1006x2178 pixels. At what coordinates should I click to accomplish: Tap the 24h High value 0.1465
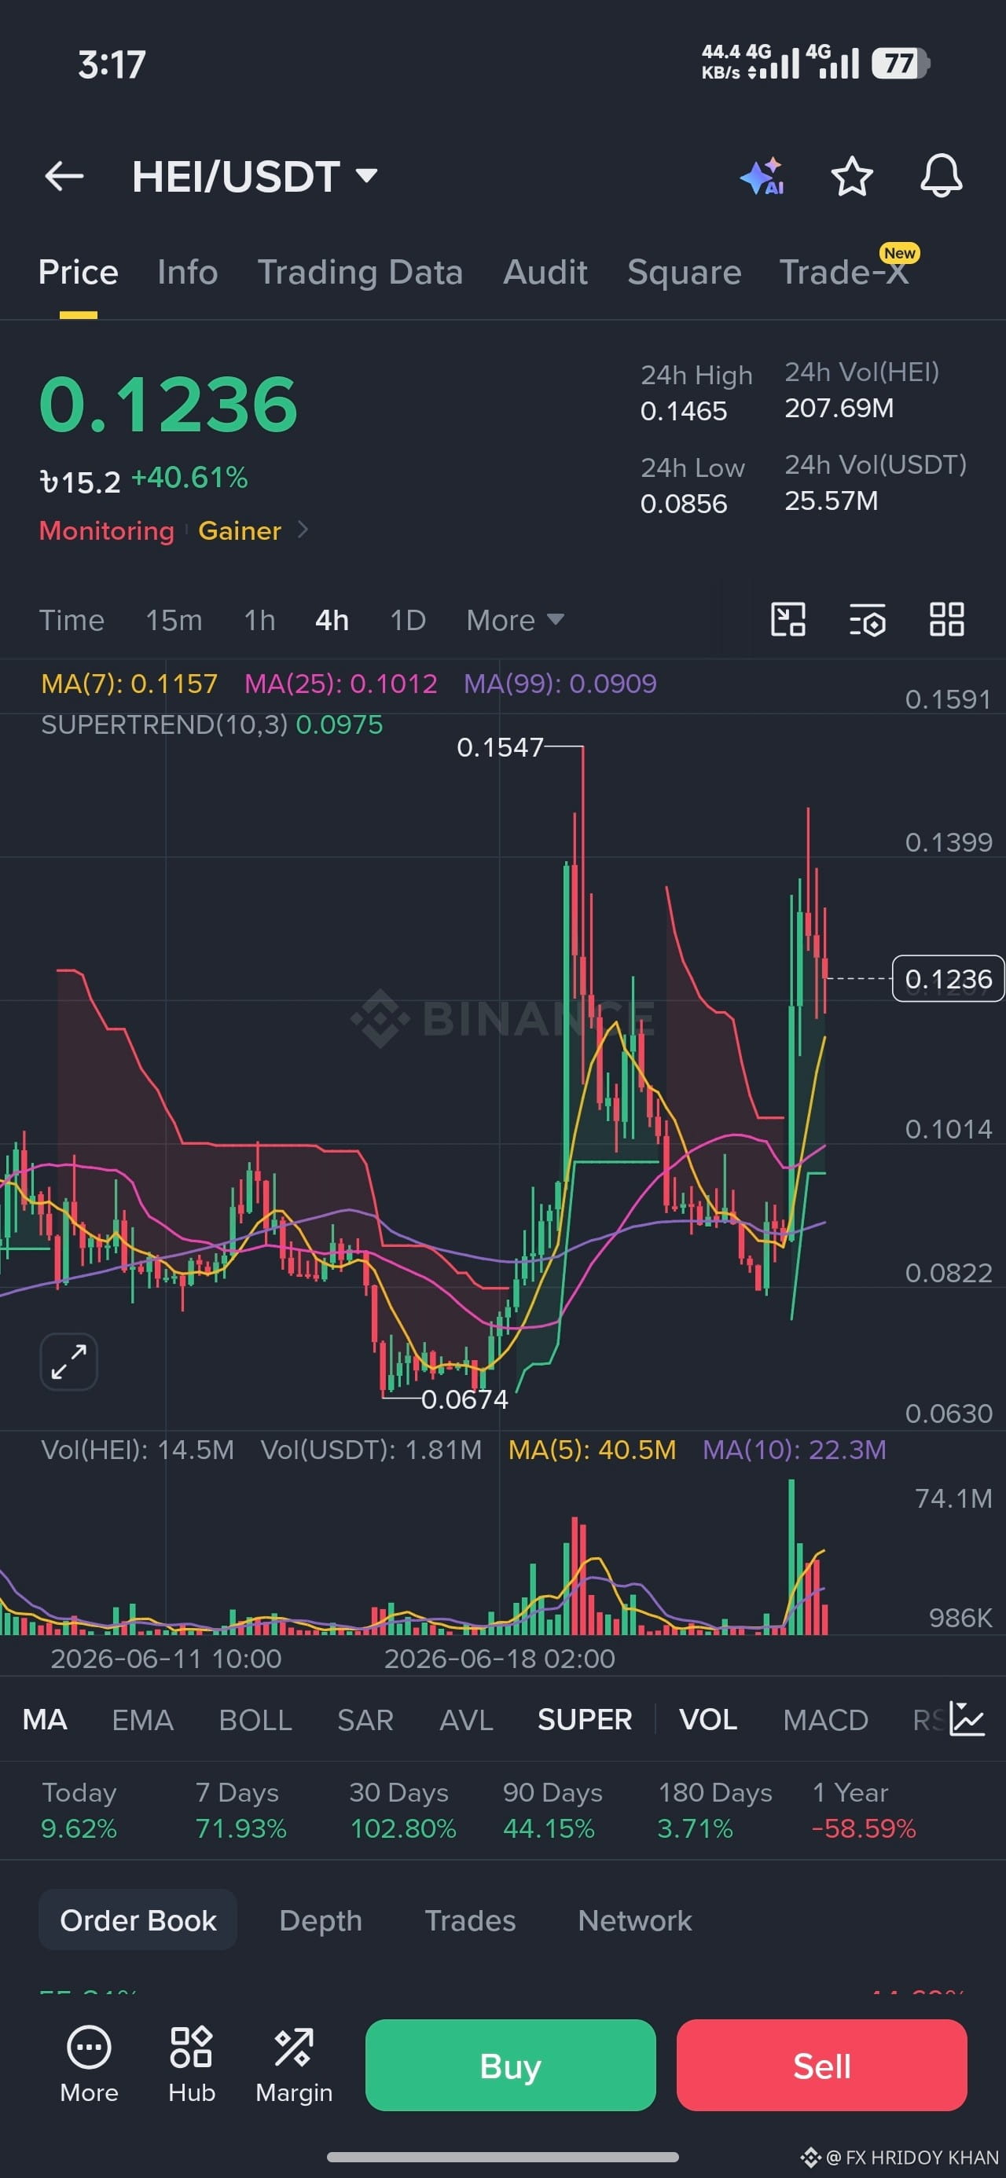pos(684,411)
